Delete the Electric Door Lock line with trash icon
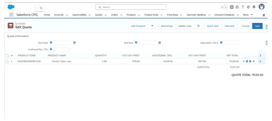 click(250, 61)
